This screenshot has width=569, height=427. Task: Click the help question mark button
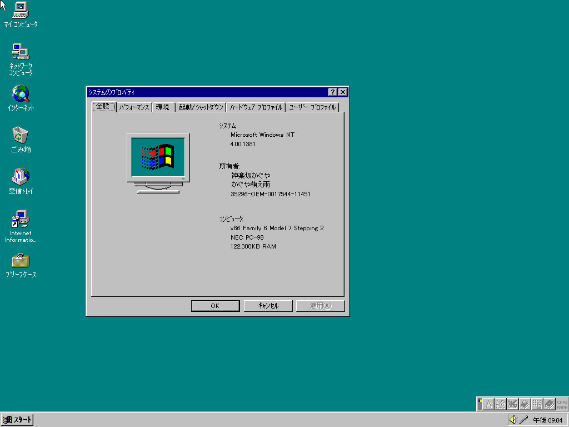click(x=332, y=92)
